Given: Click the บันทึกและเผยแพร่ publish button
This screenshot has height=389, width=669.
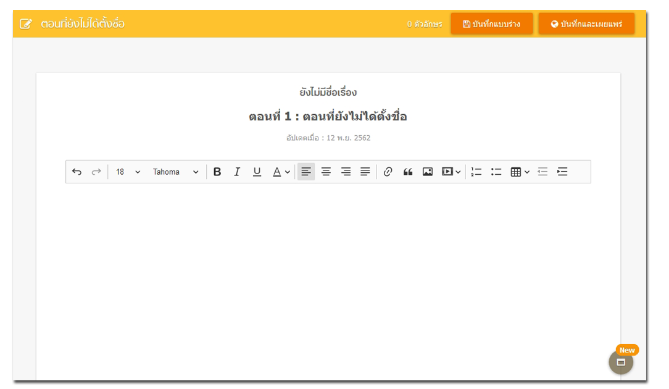Looking at the screenshot, I should click(586, 24).
